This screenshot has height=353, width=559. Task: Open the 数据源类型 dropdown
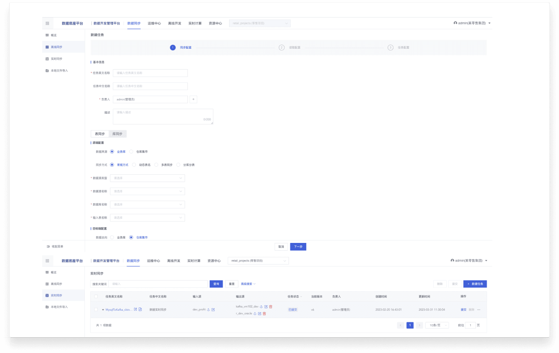coord(148,178)
